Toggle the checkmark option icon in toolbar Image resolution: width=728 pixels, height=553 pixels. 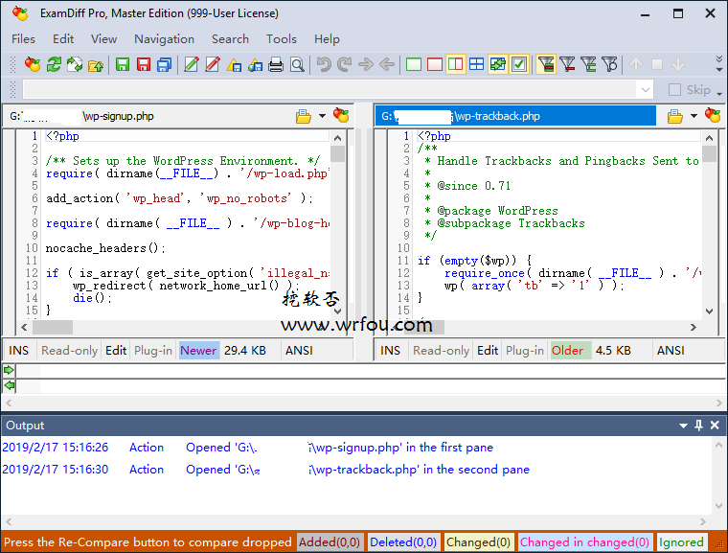coord(518,64)
